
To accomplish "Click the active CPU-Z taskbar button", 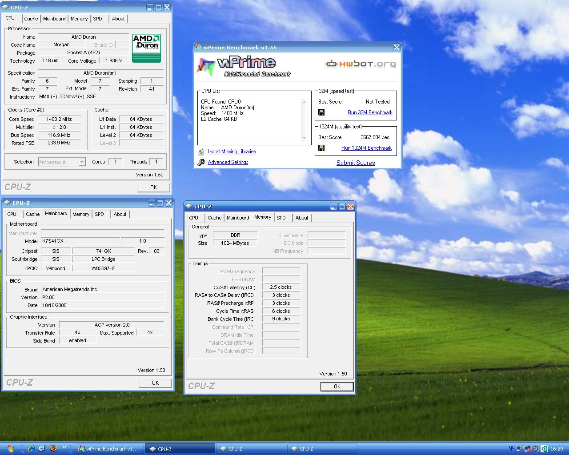I will (180, 449).
